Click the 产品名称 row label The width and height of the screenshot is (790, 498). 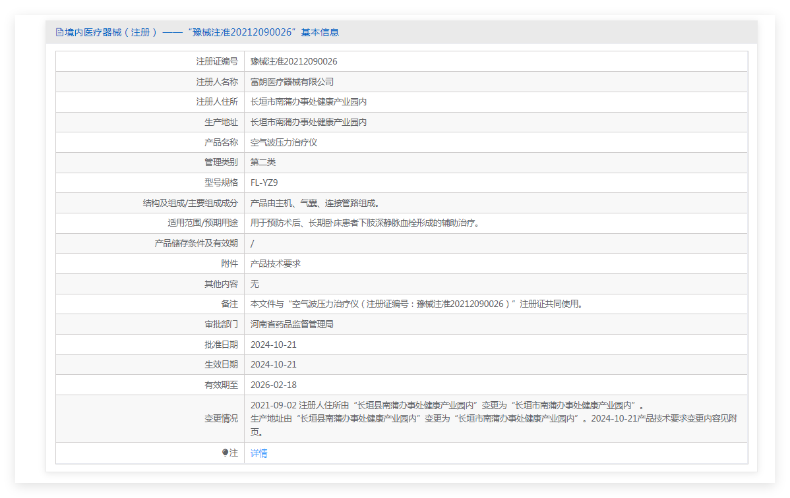221,142
